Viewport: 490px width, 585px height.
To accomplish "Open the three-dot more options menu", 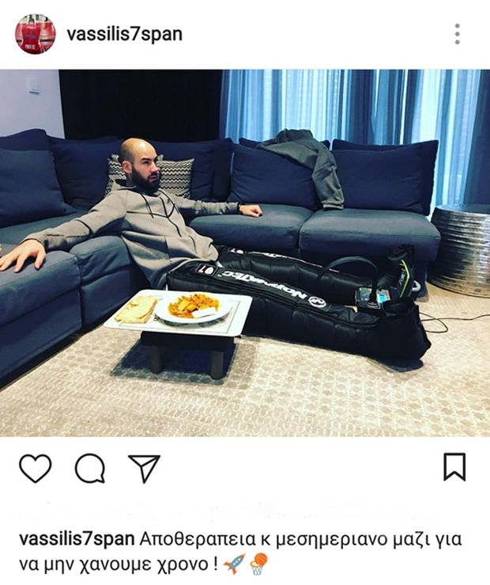I will pos(458,34).
